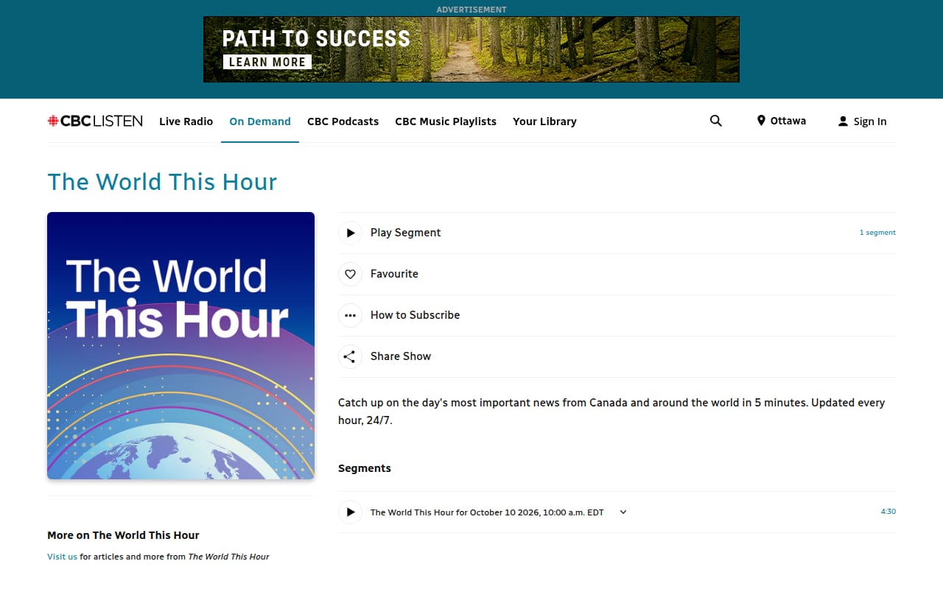This screenshot has height=589, width=943.
Task: Click the Ottawa location label
Action: pos(788,121)
